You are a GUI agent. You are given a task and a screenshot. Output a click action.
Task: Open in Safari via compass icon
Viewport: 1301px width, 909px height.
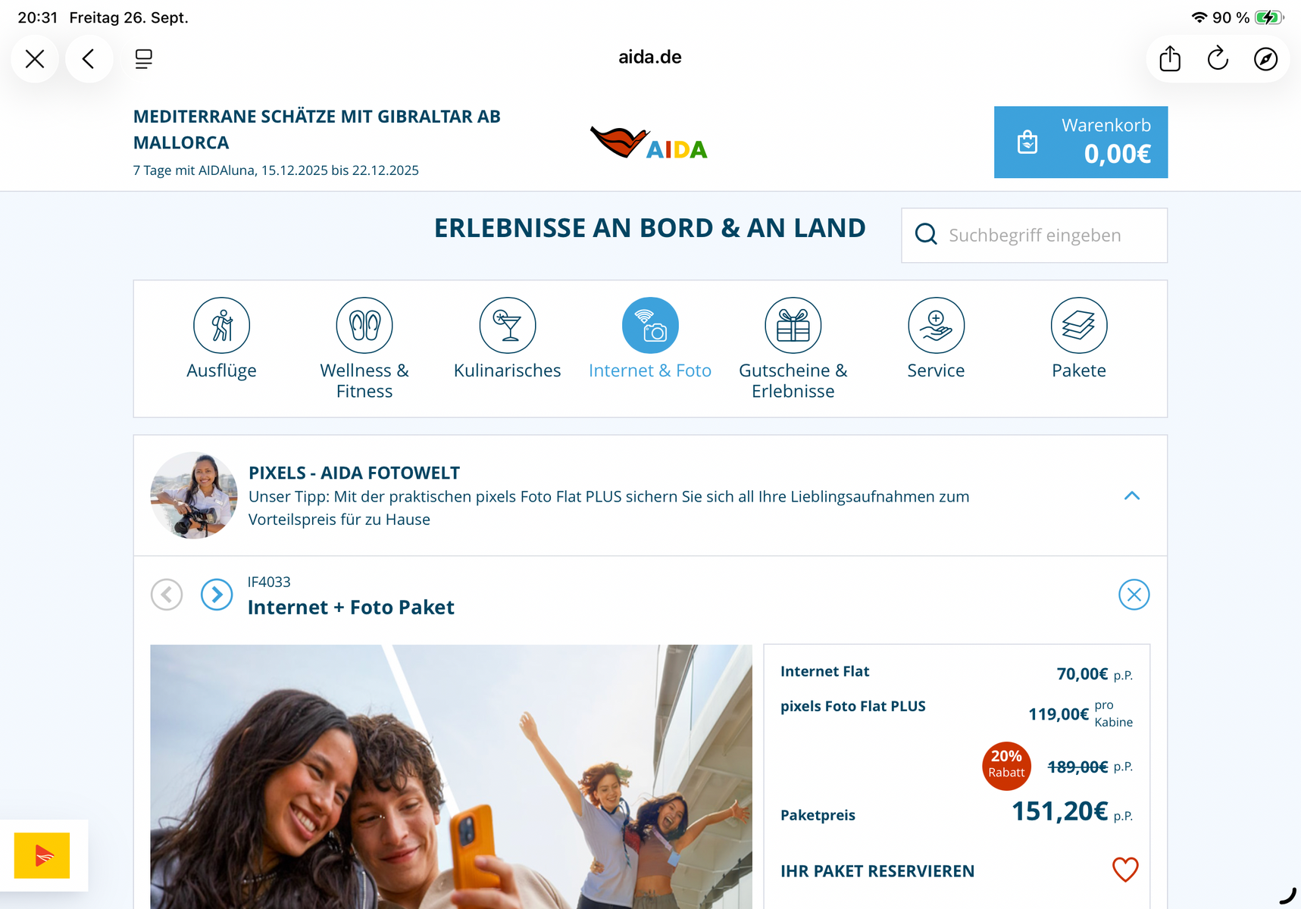coord(1265,59)
